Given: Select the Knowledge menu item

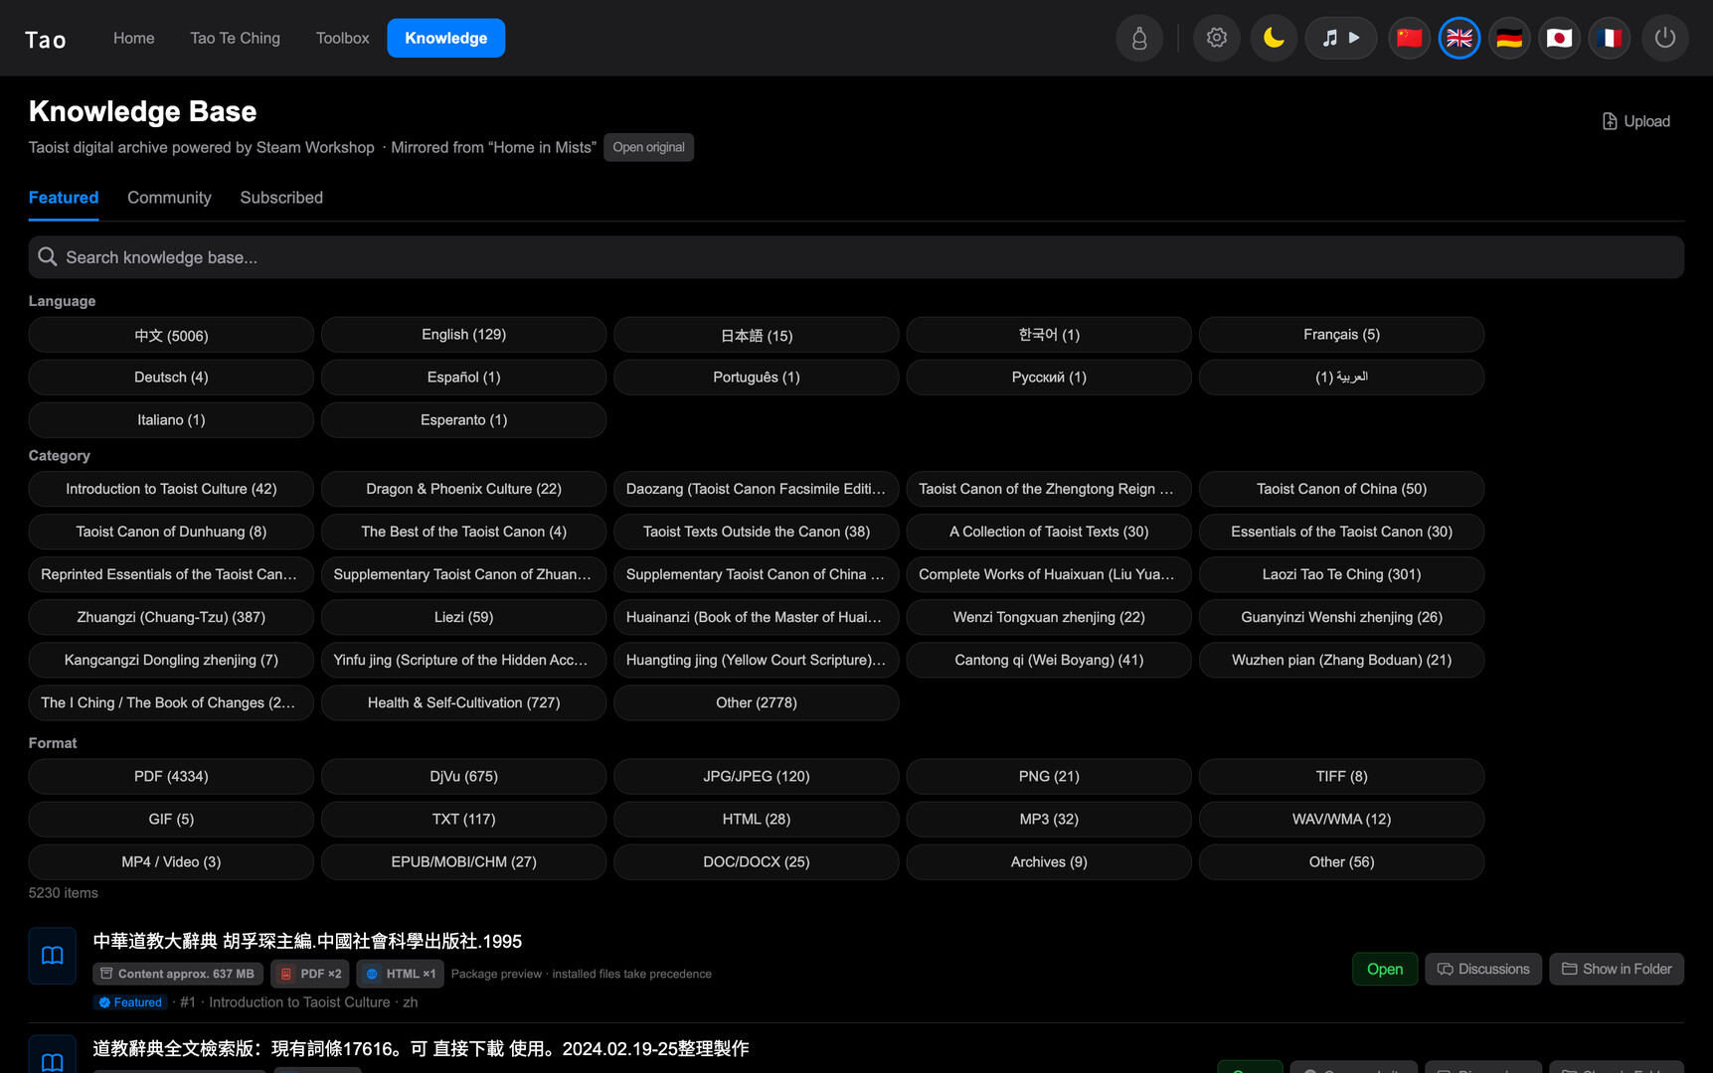Looking at the screenshot, I should pos(446,38).
